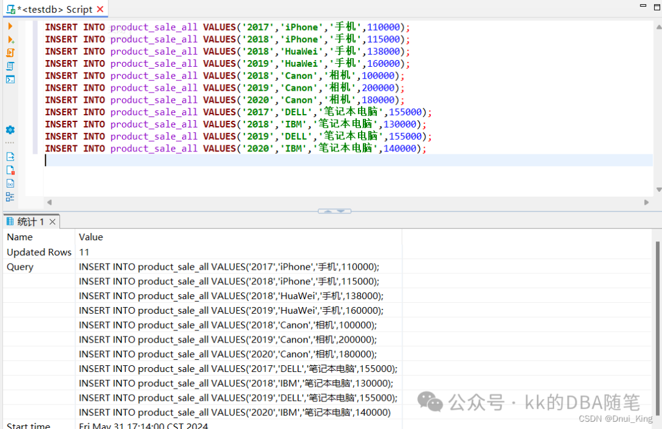Viewport: 662px width, 429px height.
Task: Open editor settings gear icon
Action: (x=10, y=130)
